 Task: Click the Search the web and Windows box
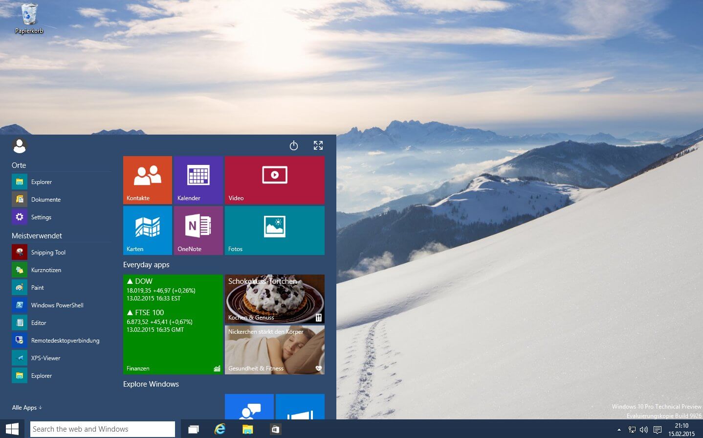click(102, 429)
